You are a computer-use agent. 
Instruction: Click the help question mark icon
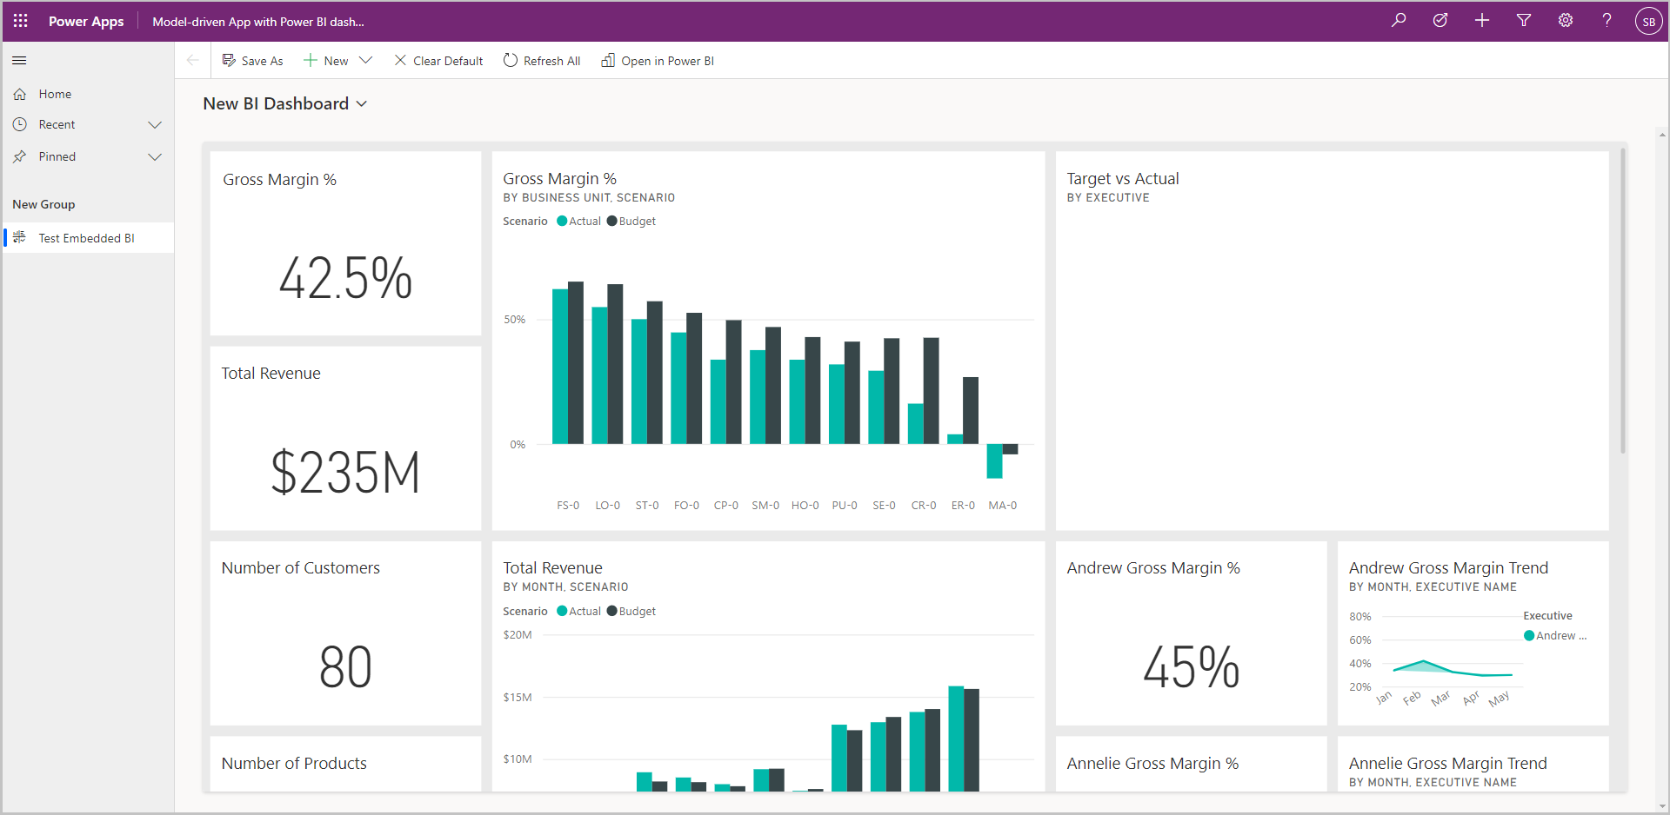[x=1607, y=20]
